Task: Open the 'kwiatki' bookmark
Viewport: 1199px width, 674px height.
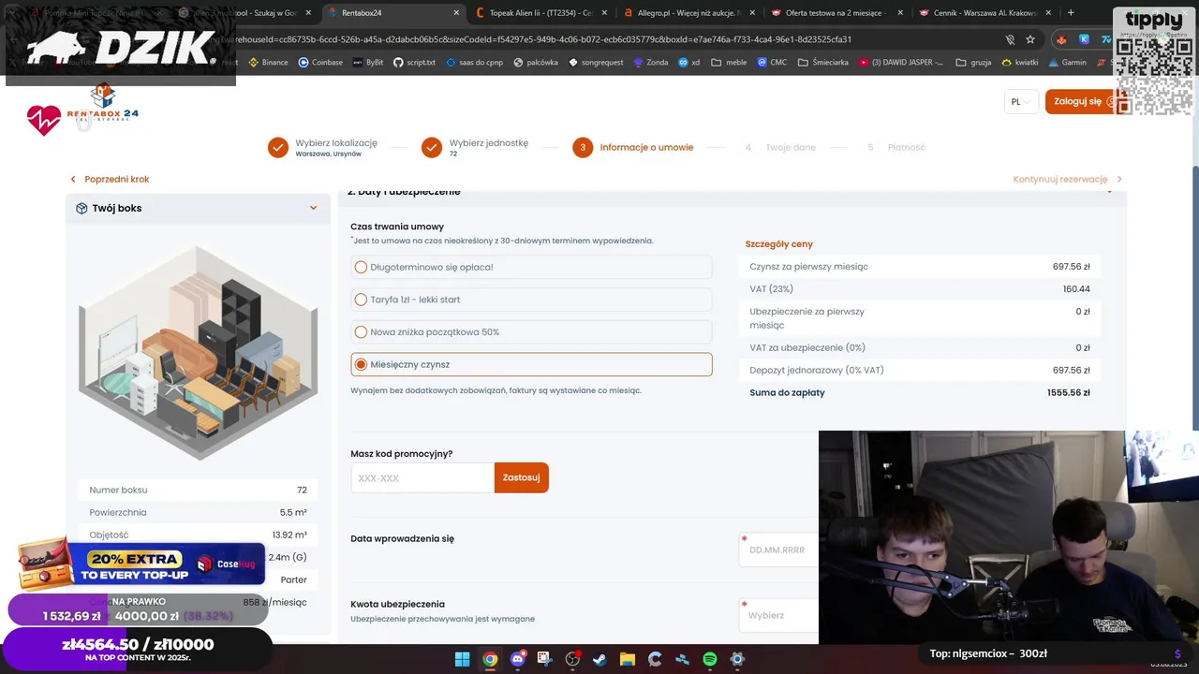Action: [1020, 63]
